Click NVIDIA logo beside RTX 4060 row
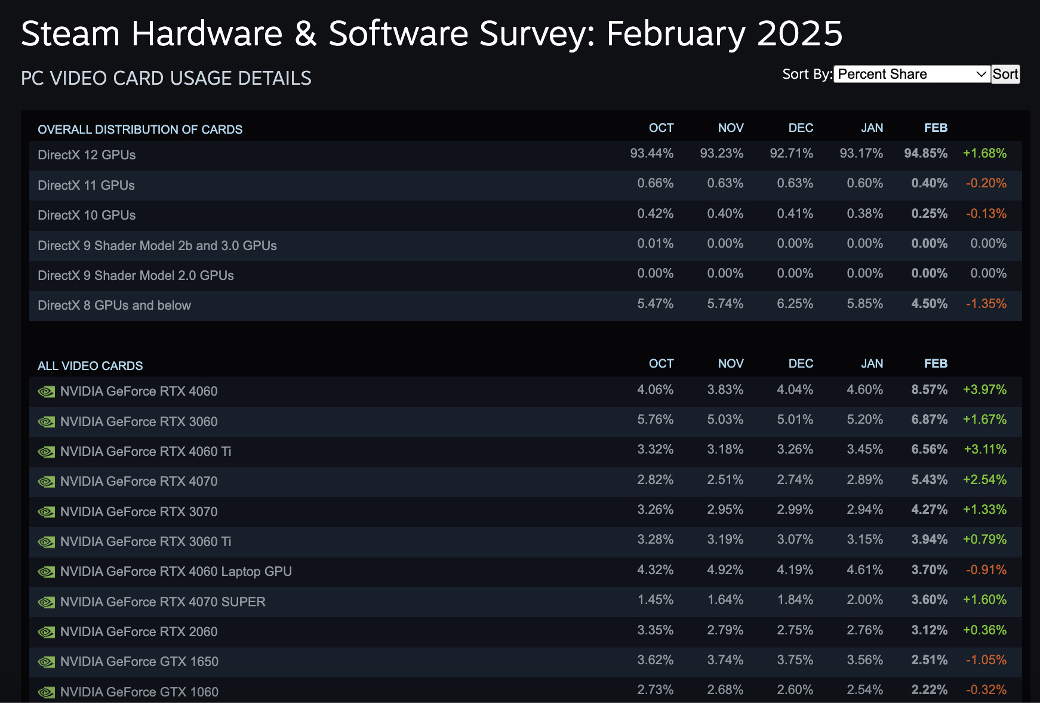The height and width of the screenshot is (703, 1040). click(x=47, y=391)
